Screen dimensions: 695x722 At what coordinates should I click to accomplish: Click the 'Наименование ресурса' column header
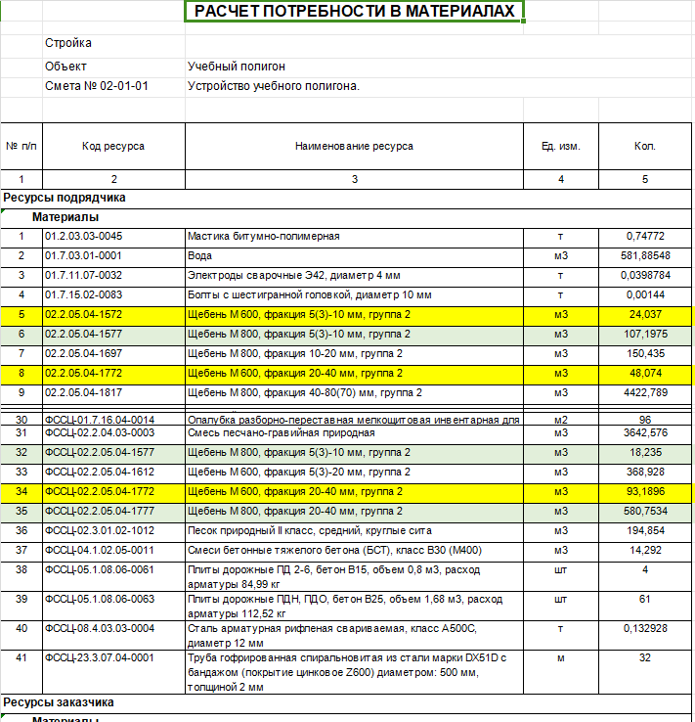click(354, 147)
